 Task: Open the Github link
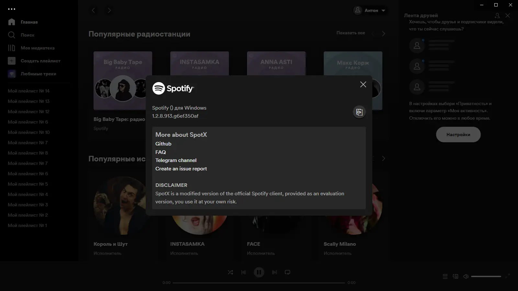click(x=163, y=144)
